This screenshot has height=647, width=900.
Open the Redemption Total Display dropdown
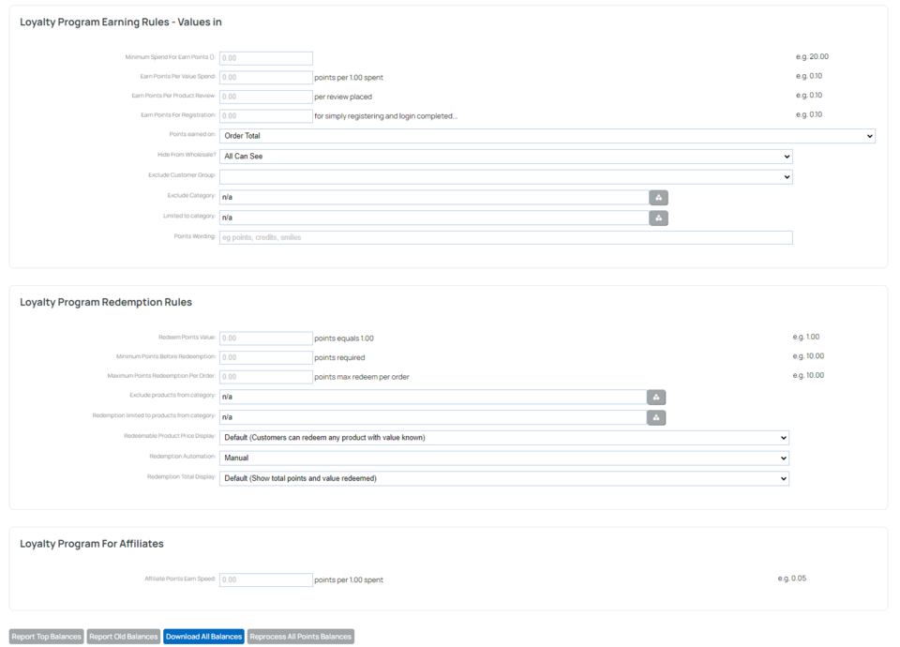[x=503, y=478]
